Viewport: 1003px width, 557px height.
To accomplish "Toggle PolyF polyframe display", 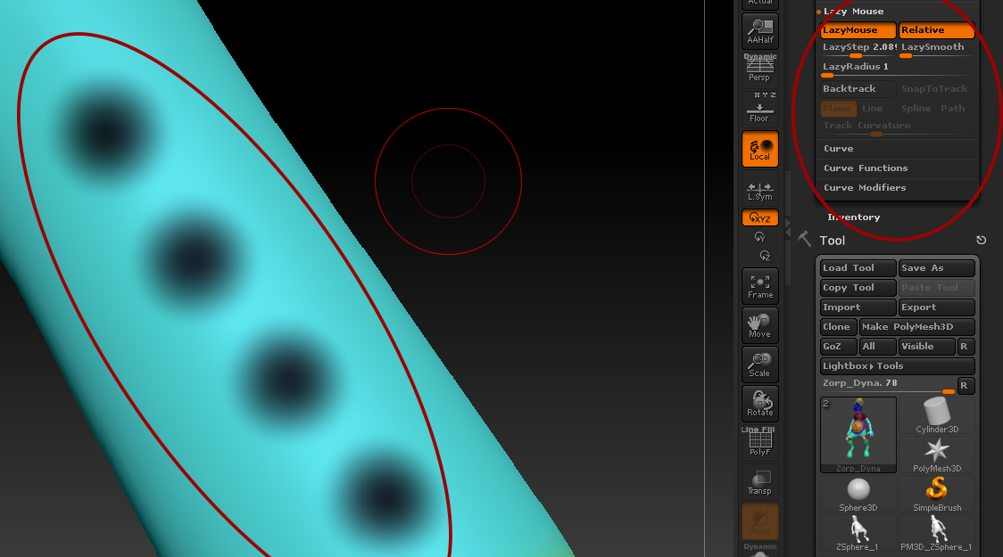I will 760,443.
